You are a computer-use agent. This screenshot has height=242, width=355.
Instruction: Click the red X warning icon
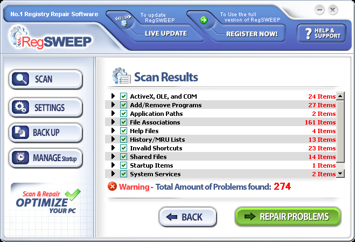pyautogui.click(x=112, y=186)
